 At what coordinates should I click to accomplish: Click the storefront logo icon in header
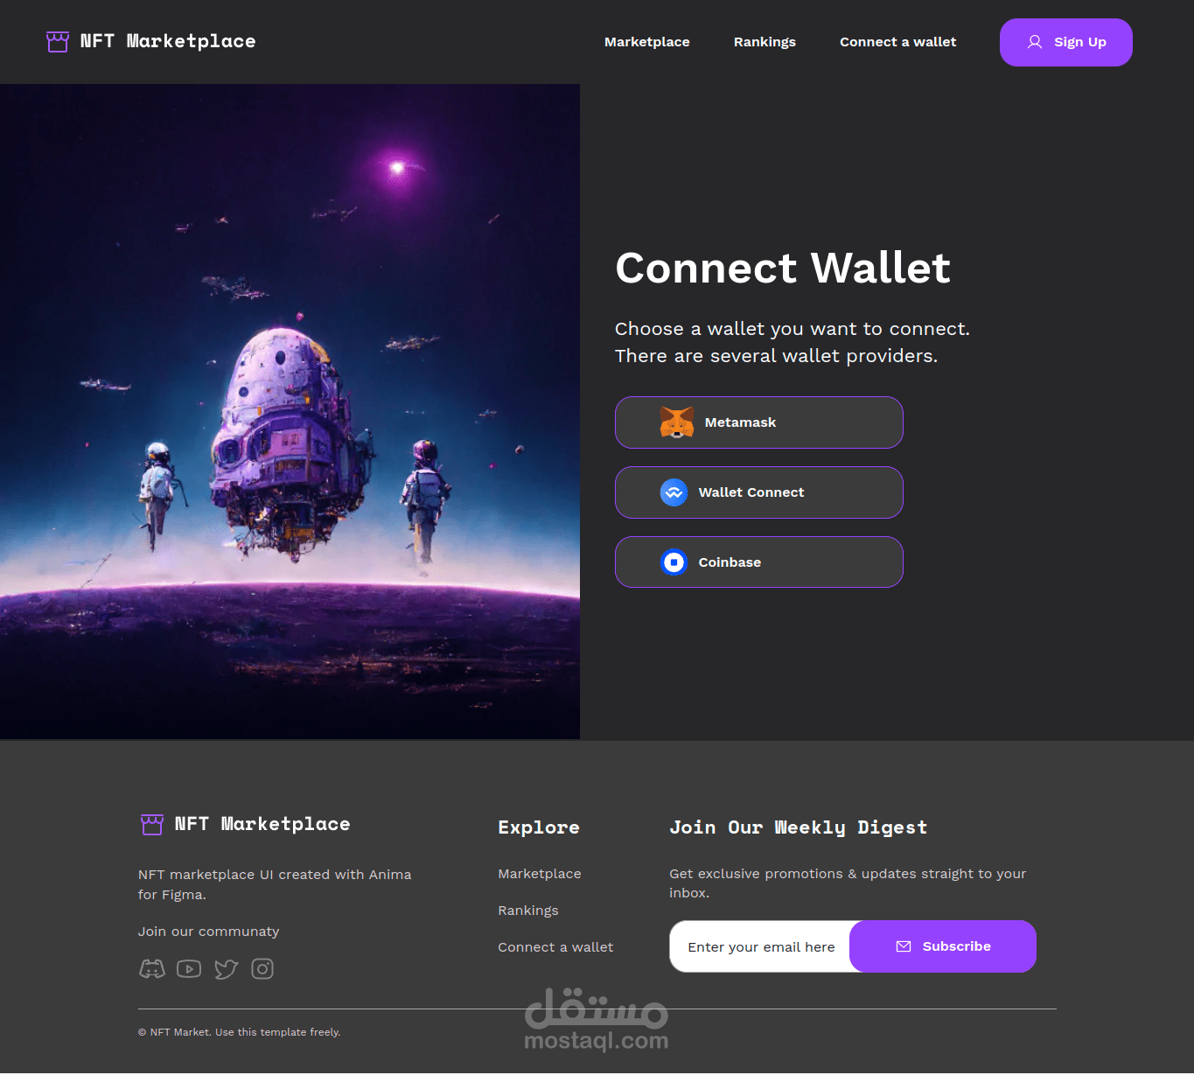click(x=58, y=41)
